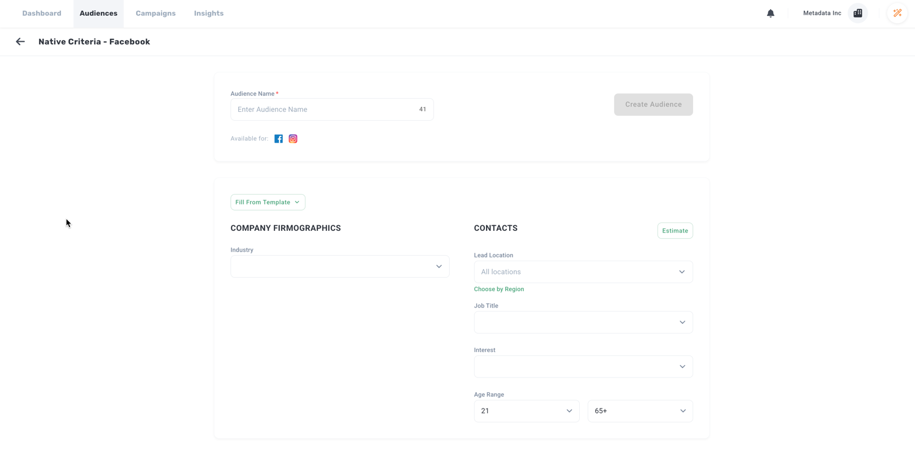Expand the Fill From Template dropdown
Viewport: 915px width, 474px height.
[x=268, y=202]
